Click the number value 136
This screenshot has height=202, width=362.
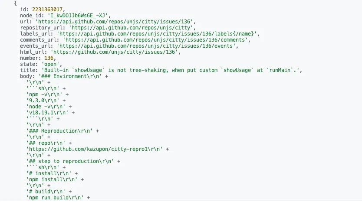[49, 58]
